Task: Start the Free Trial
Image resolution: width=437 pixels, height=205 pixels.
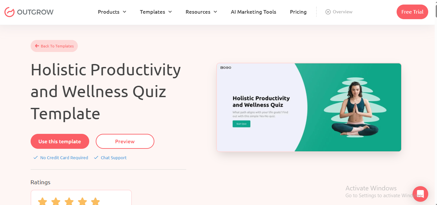Action: click(x=412, y=12)
